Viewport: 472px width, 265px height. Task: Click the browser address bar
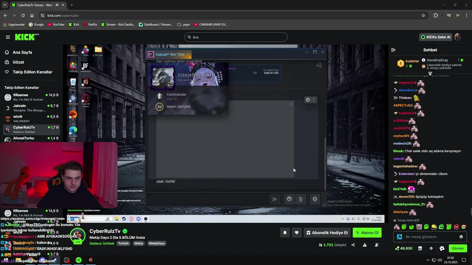232,15
